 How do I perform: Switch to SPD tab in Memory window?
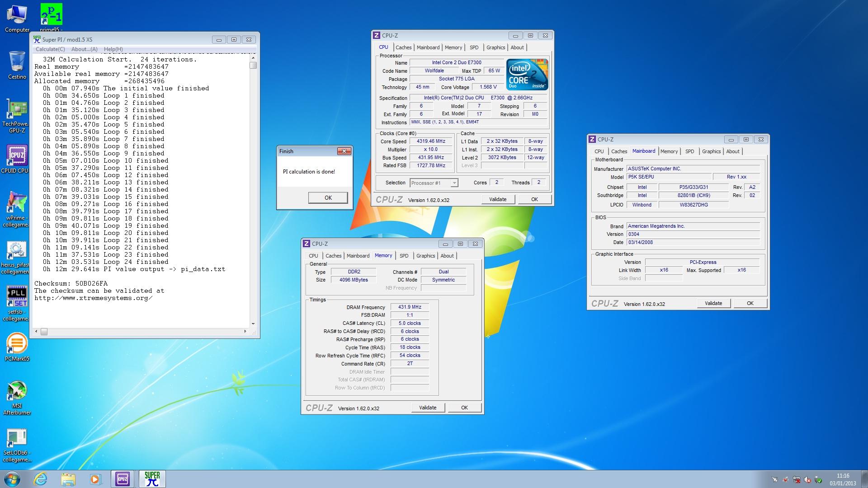pyautogui.click(x=404, y=256)
